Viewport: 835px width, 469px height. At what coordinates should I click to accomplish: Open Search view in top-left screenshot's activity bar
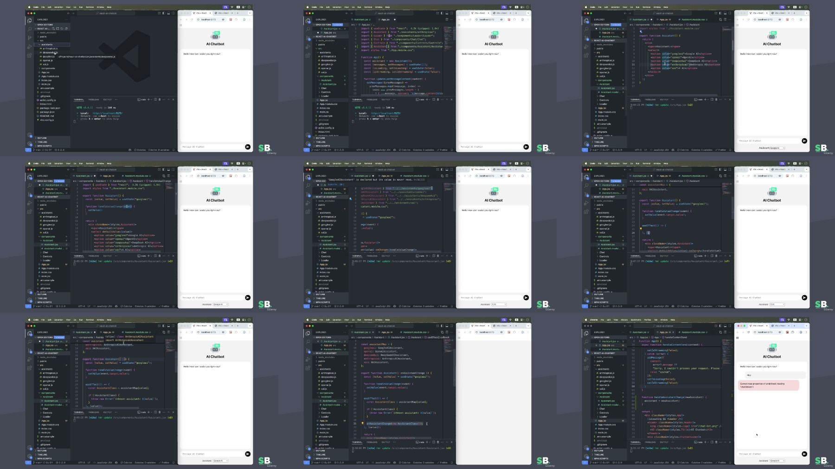point(30,29)
